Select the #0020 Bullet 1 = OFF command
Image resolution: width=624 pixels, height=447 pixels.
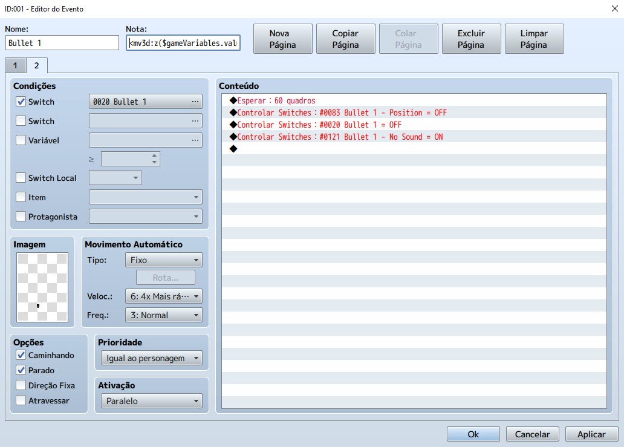coord(414,125)
